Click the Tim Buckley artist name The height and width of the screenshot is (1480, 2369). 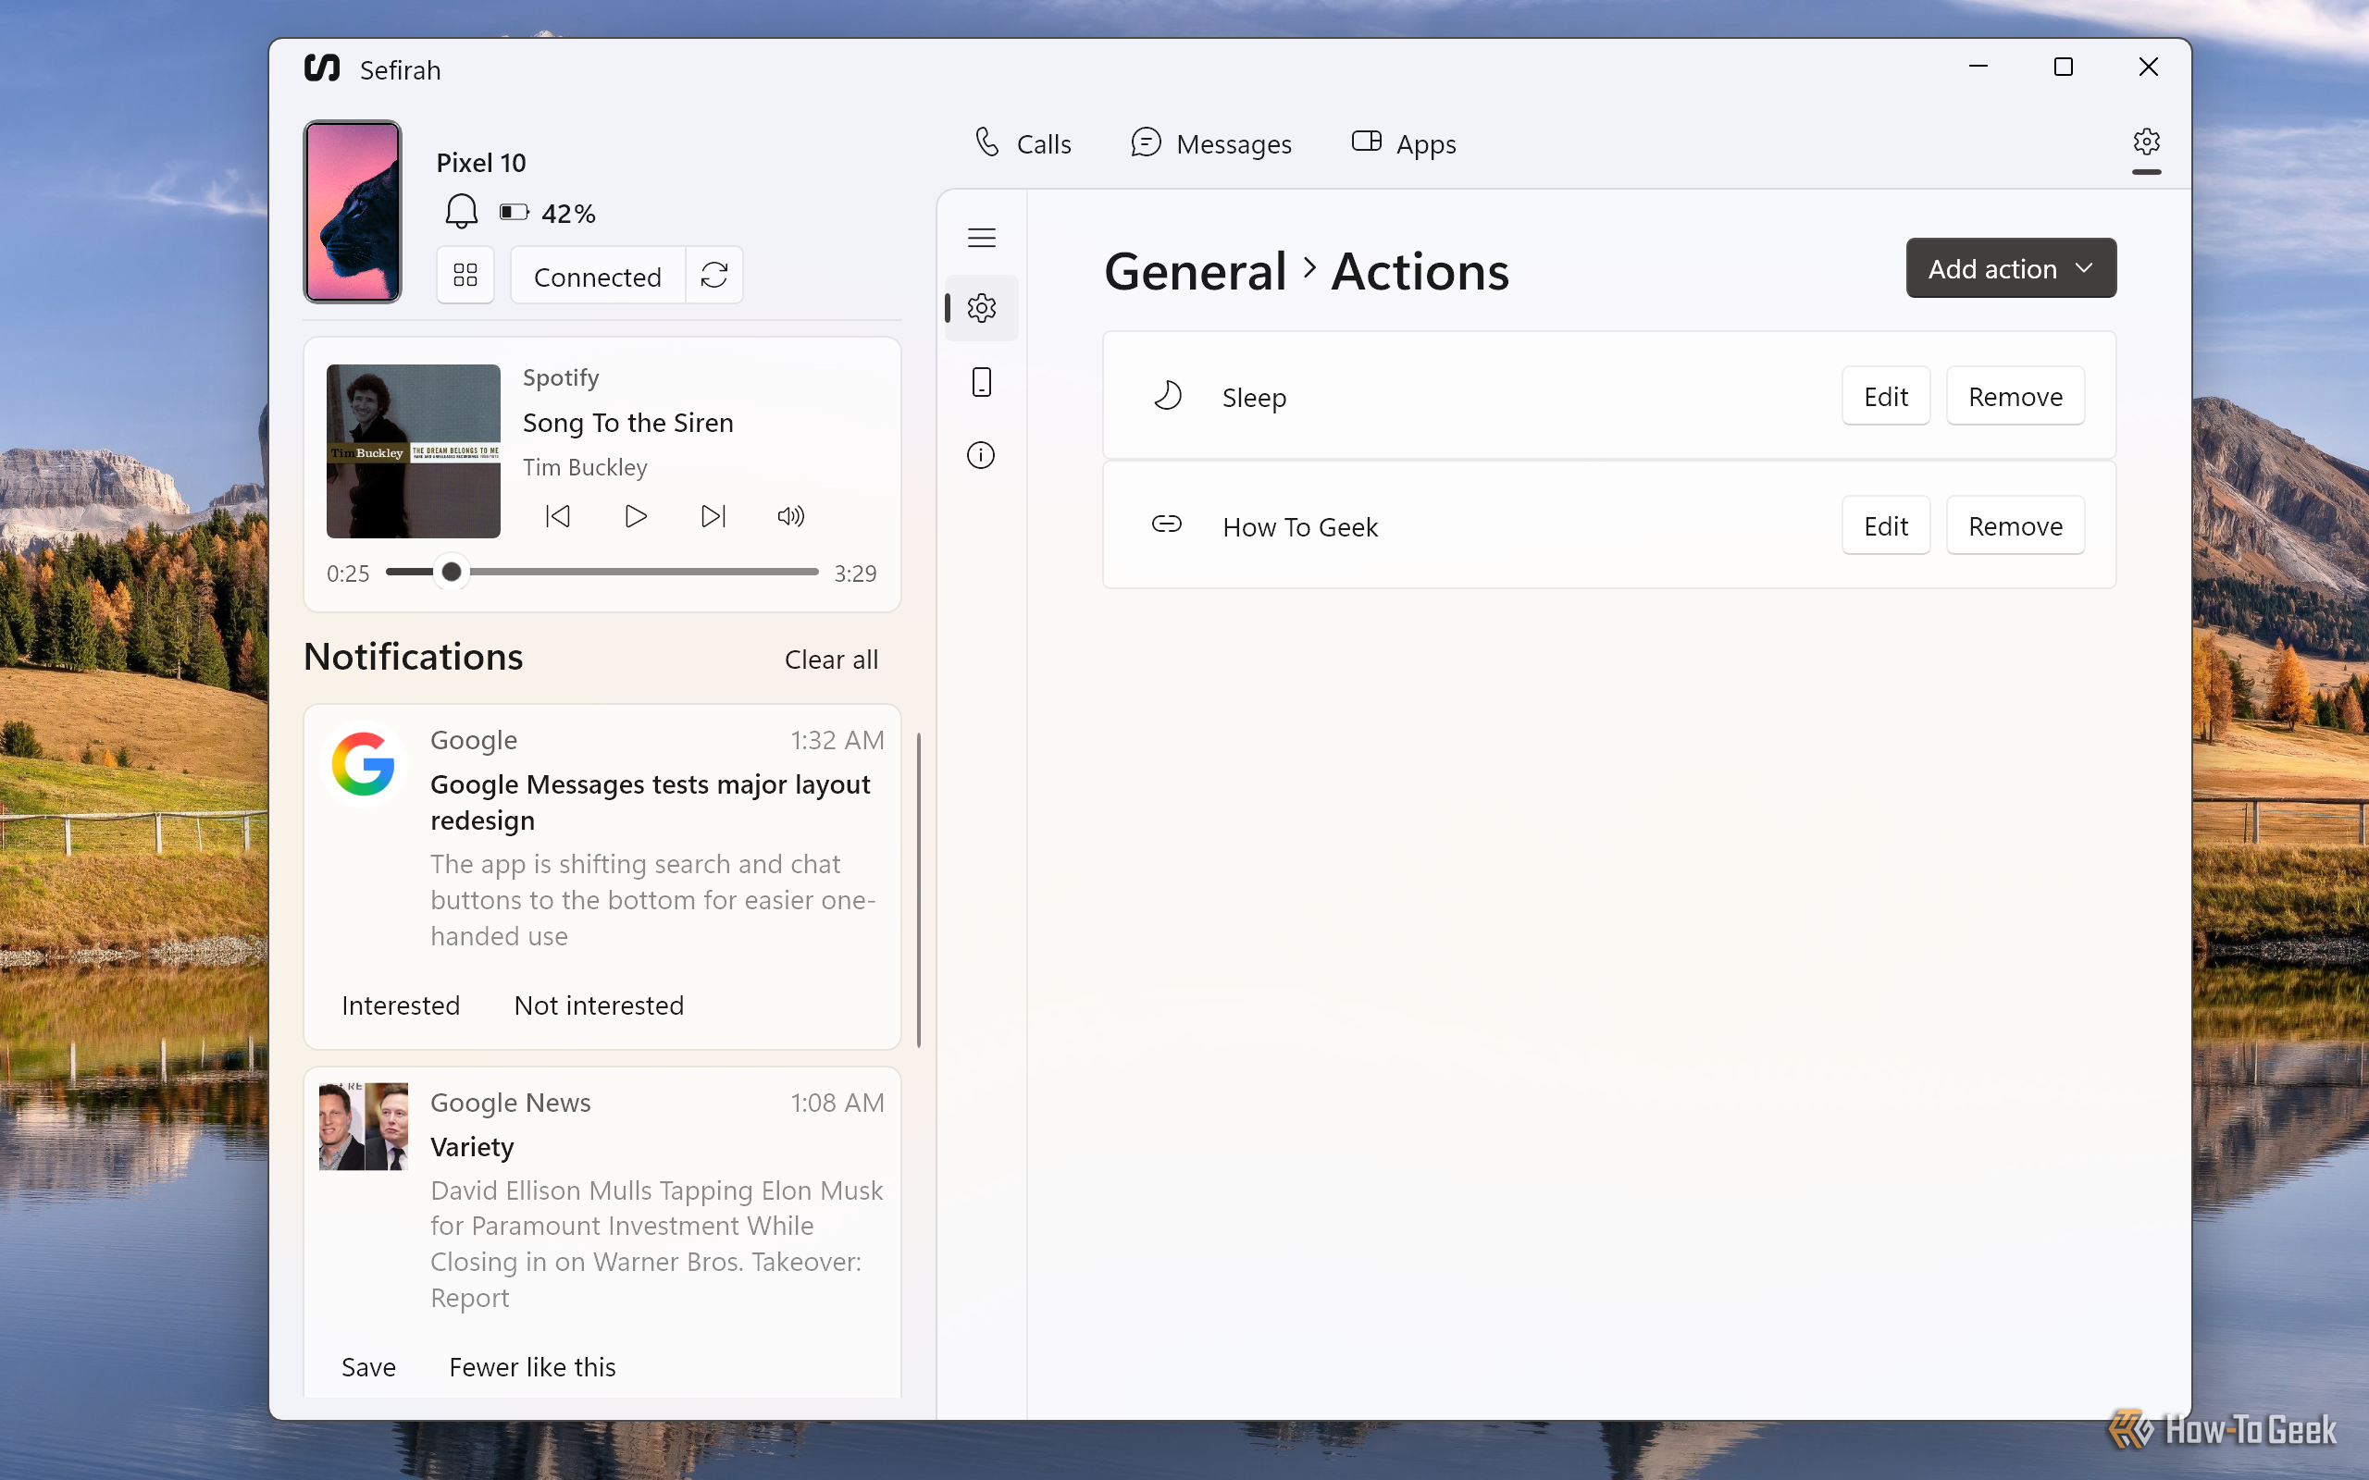click(x=586, y=468)
